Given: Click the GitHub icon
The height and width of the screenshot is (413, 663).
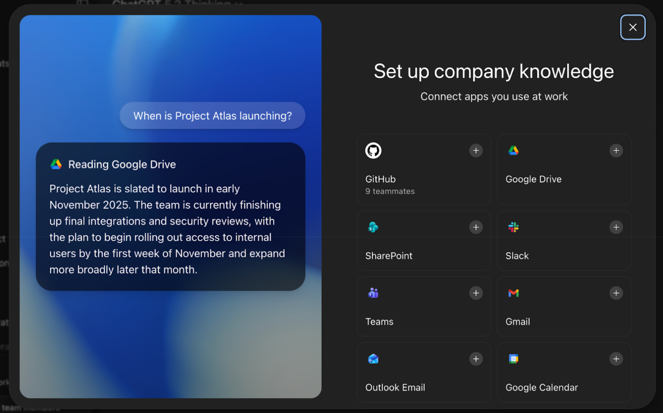Looking at the screenshot, I should 374,151.
